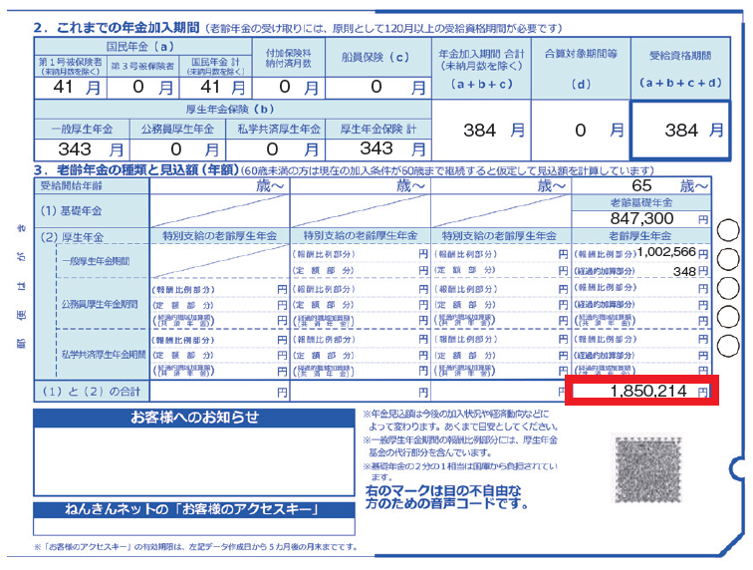Click the 'お客様へのお知らせ' banner
This screenshot has width=753, height=570.
[194, 418]
